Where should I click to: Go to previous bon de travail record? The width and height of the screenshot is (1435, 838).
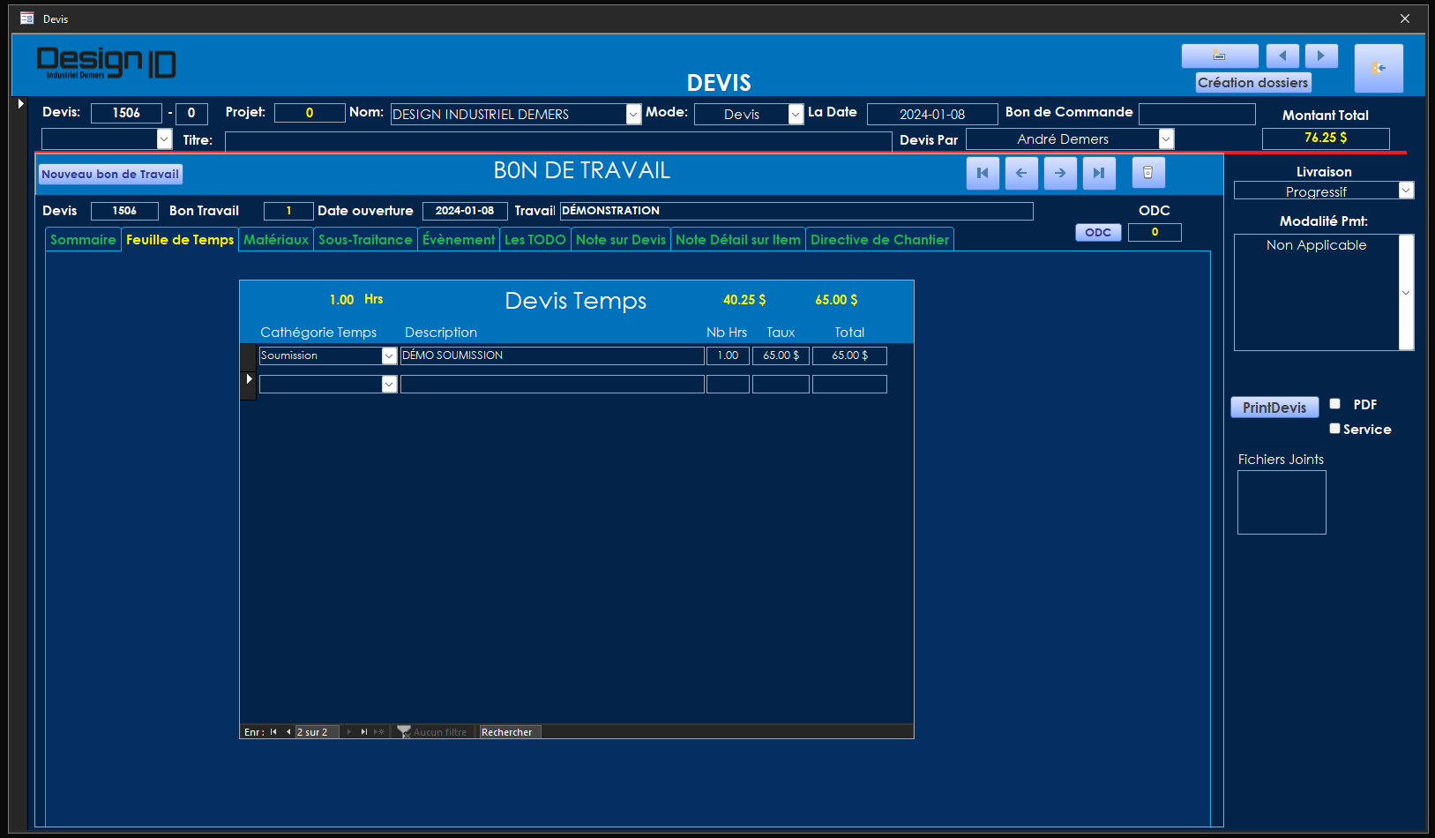click(1021, 173)
